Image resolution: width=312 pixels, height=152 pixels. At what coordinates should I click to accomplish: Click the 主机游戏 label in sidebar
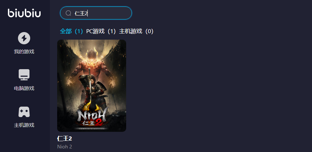[24, 125]
